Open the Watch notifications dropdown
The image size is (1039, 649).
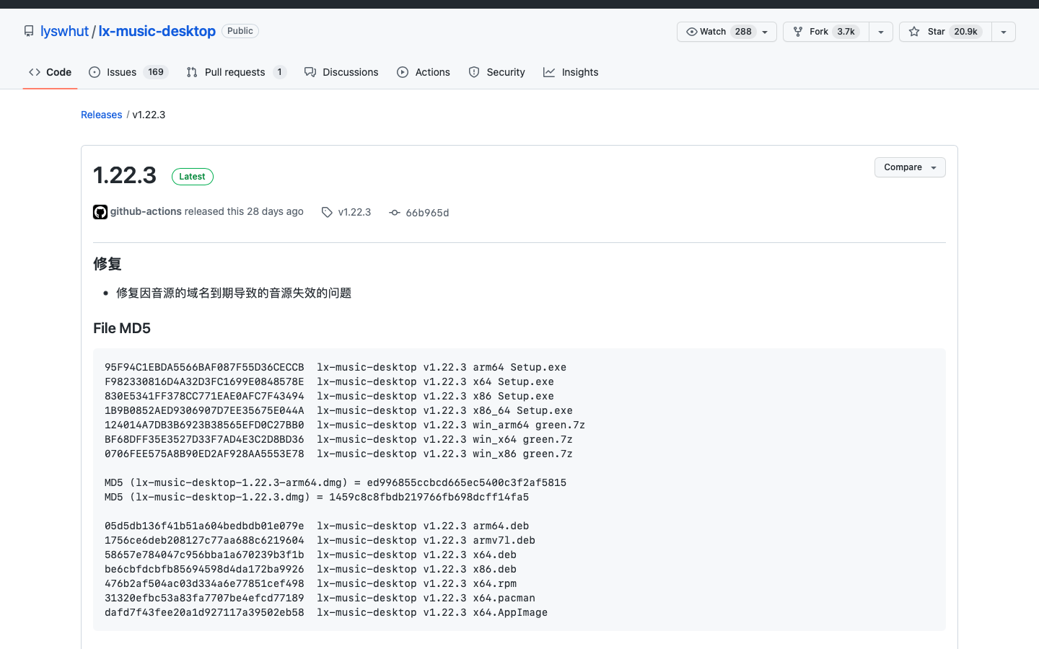pos(727,32)
